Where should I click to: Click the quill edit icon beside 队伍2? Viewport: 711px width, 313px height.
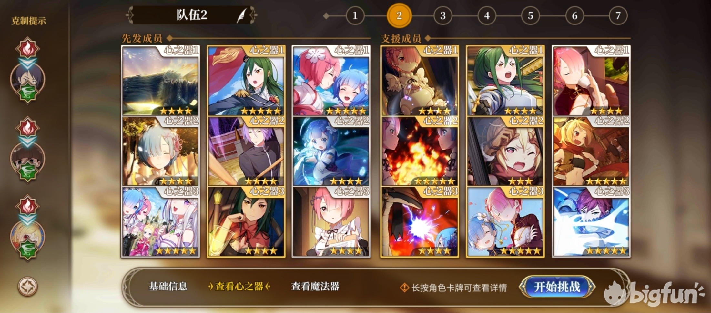pyautogui.click(x=241, y=15)
